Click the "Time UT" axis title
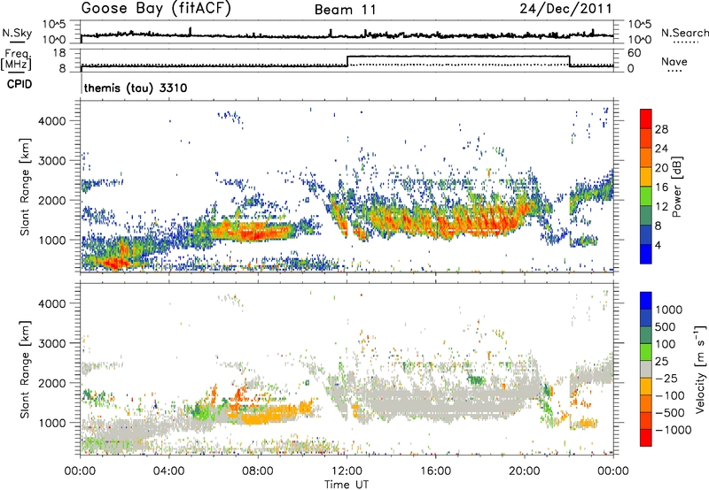 pos(347,485)
